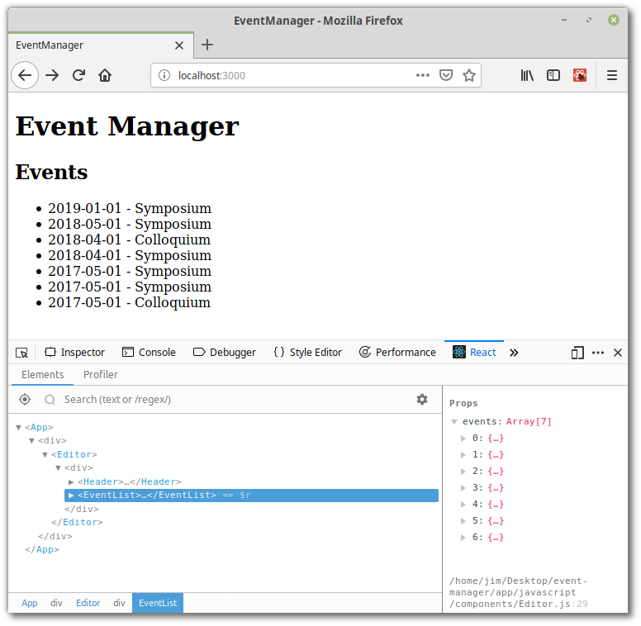The height and width of the screenshot is (626, 641).
Task: Switch to the Profiler subtab
Action: coord(101,375)
